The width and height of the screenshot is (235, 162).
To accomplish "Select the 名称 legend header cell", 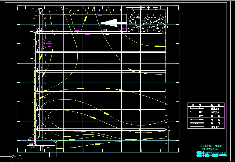I will pyautogui.click(x=215, y=105).
